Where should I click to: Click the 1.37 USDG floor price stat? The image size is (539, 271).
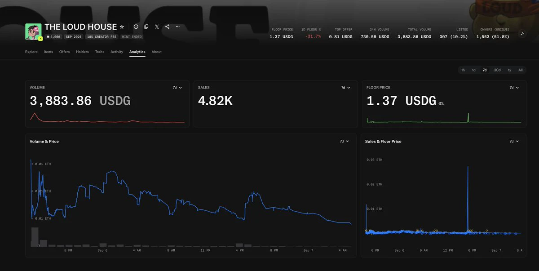point(281,37)
